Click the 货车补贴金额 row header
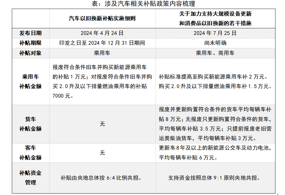 pos(30,124)
